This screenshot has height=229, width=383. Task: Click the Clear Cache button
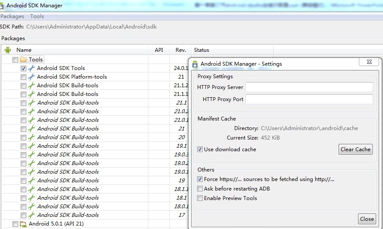coord(355,149)
